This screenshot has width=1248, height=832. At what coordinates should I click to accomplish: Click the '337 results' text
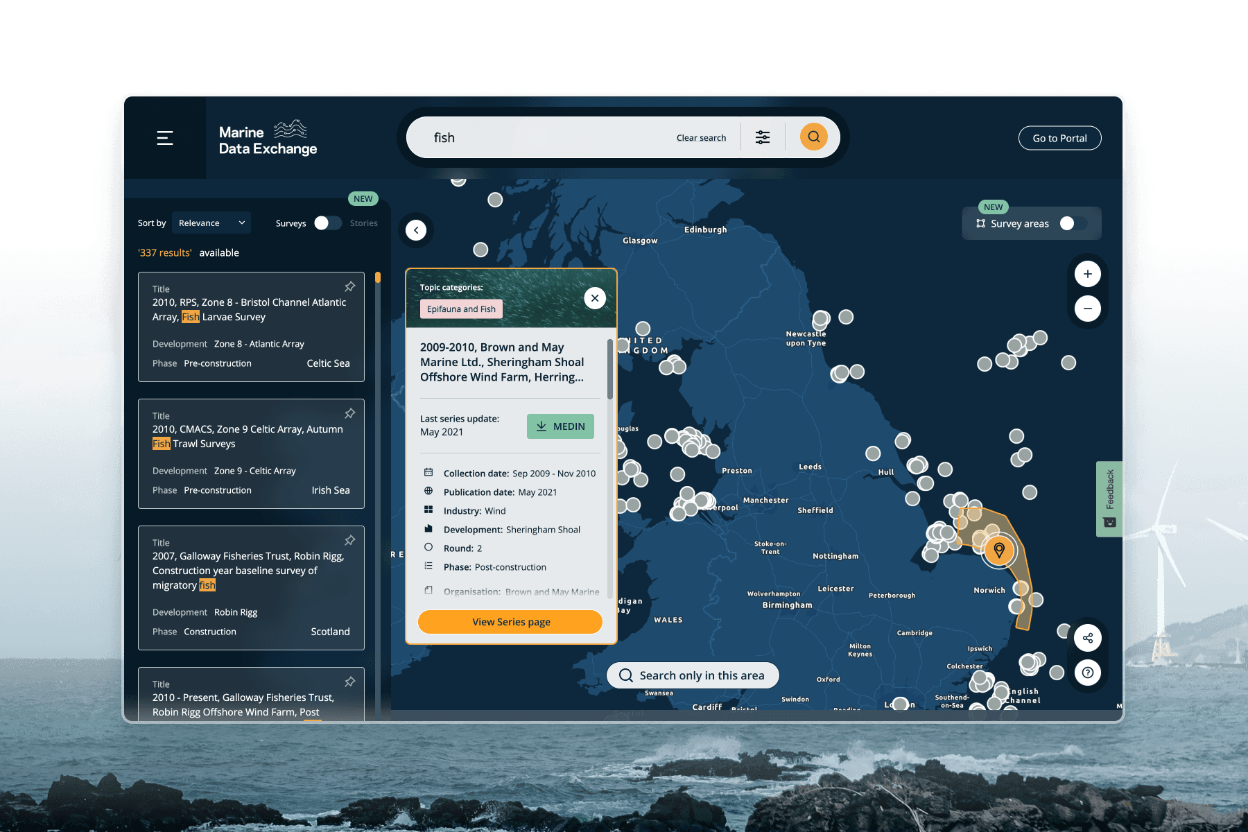click(x=165, y=252)
